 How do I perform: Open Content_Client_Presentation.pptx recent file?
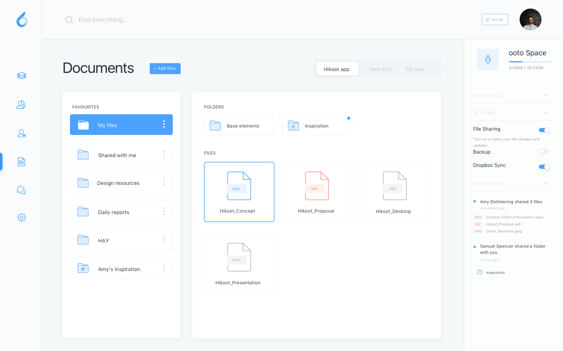tap(509, 217)
